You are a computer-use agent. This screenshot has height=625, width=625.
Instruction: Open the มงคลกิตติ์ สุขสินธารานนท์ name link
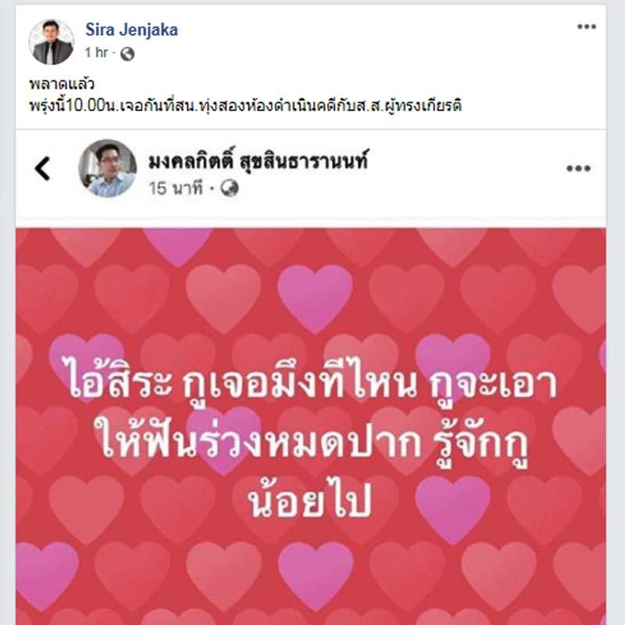pyautogui.click(x=258, y=161)
